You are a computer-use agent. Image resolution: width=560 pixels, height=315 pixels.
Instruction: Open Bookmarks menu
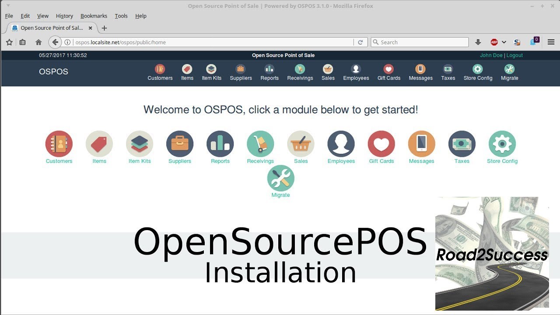pos(94,16)
